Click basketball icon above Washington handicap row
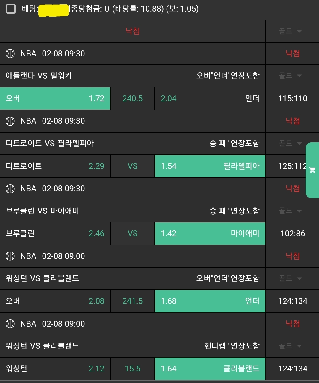Viewport: 319px width, 383px height. tap(10, 324)
